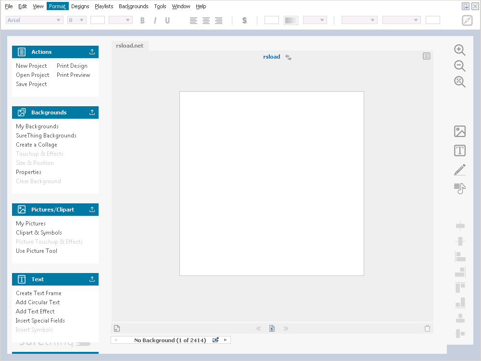Screen dimensions: 481x361
Task: Toggle bold text formatting
Action: 142,20
